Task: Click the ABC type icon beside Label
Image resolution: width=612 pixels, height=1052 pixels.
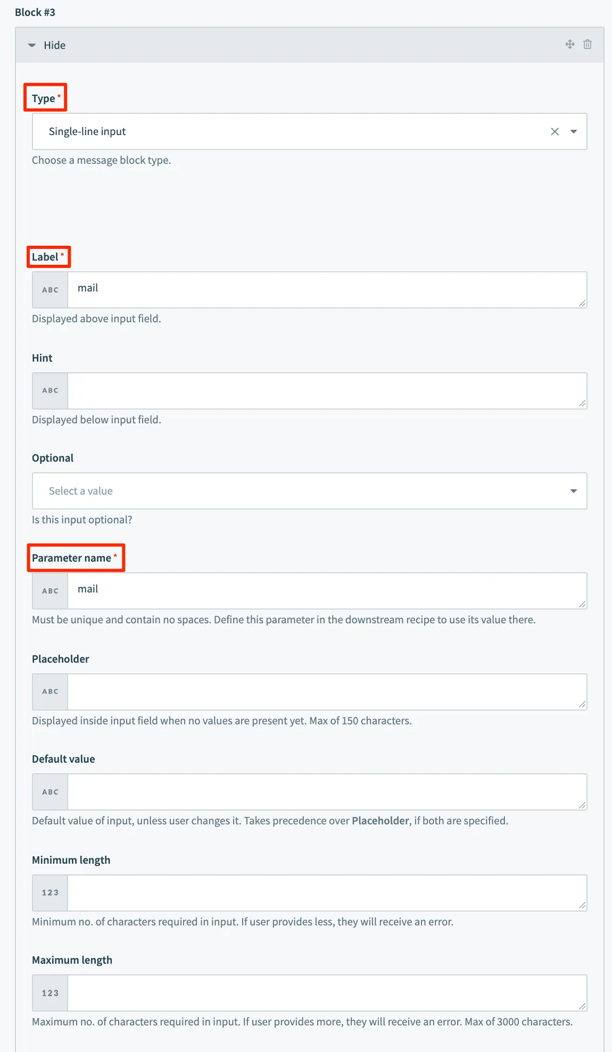Action: point(50,290)
